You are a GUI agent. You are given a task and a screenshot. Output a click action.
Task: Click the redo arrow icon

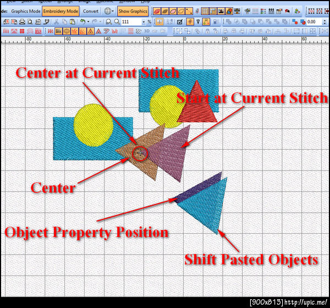[x=95, y=21]
